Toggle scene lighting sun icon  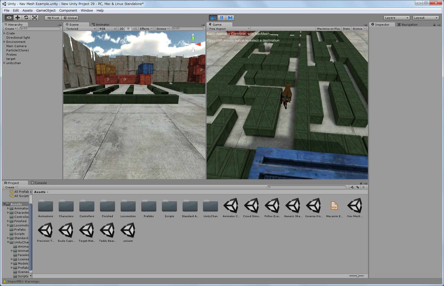128,29
